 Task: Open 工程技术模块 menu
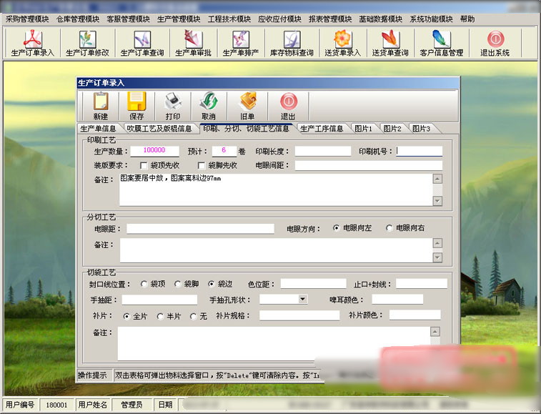pos(229,19)
